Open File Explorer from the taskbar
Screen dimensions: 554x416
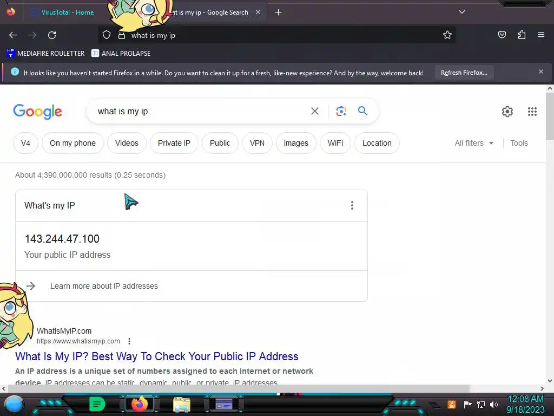pos(182,404)
